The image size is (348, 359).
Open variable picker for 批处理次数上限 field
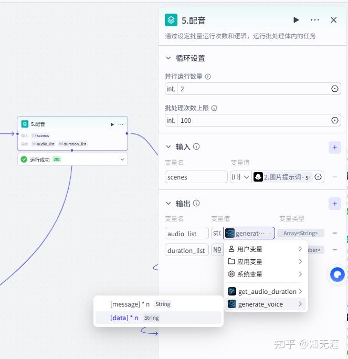click(335, 120)
